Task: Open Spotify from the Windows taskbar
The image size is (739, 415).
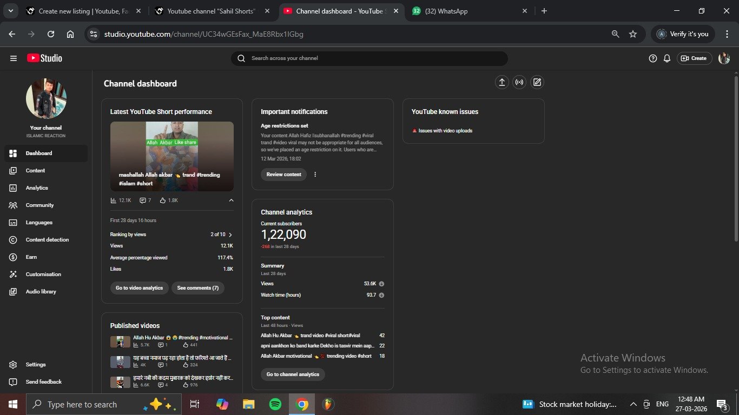Action: point(275,404)
